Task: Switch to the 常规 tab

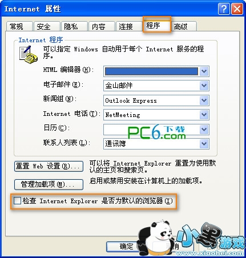Action: pos(19,26)
